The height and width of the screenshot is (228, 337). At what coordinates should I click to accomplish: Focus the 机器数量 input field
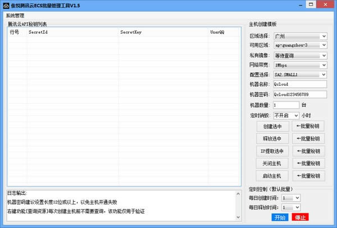pos(286,105)
